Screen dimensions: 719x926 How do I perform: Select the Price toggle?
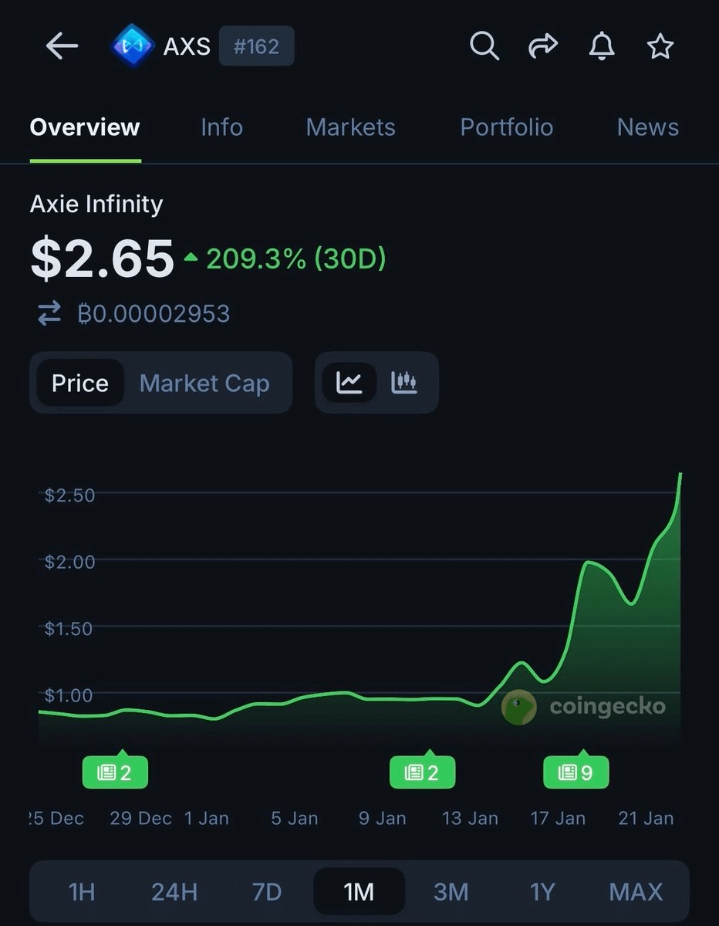tap(79, 383)
